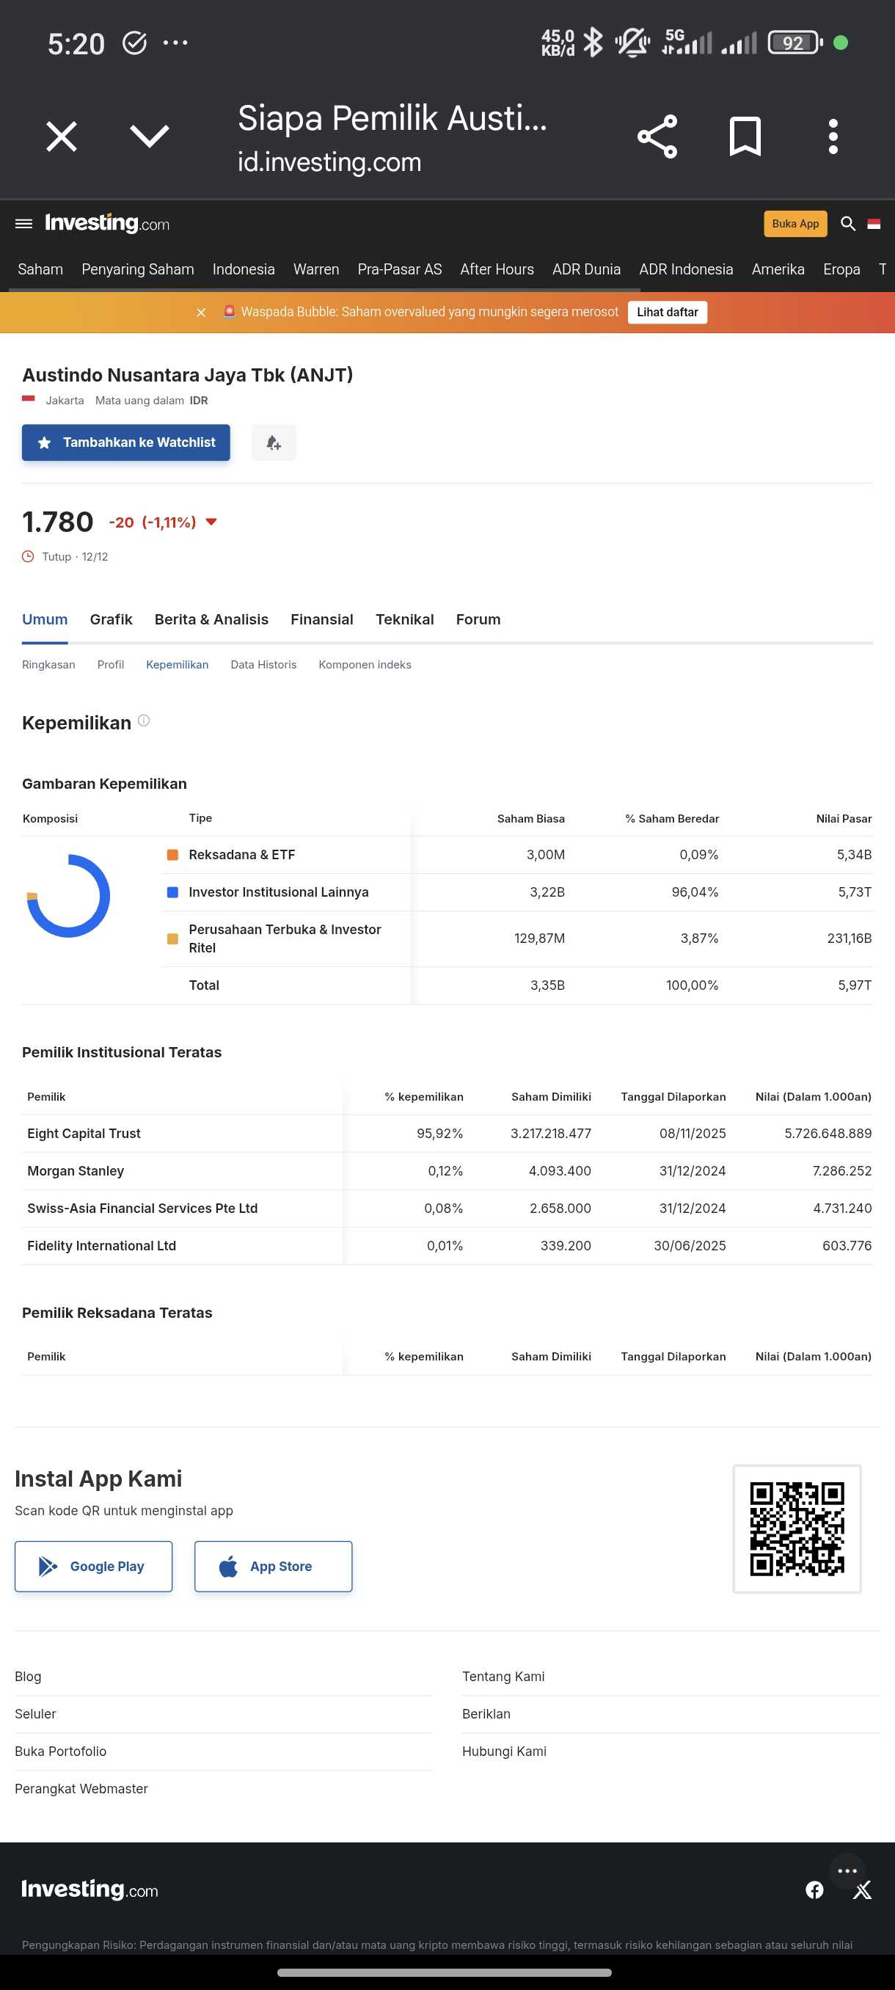The image size is (895, 1990).
Task: Switch to the Forum tab
Action: (478, 619)
